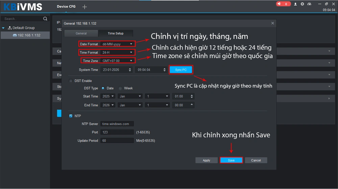Add a new tab with the plus icon
338x189 pixels.
click(x=84, y=7)
